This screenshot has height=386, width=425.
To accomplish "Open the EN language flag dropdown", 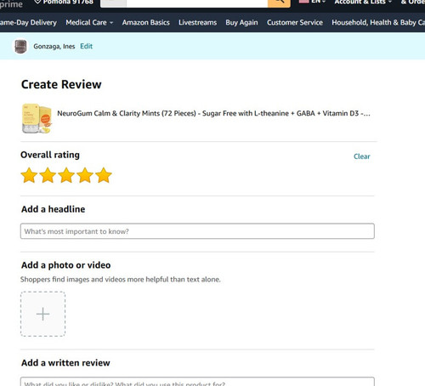I will click(x=312, y=2).
